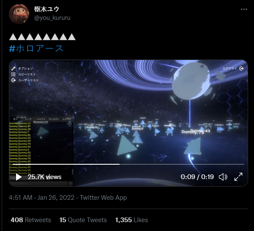Expand the video to fullscreen
The width and height of the screenshot is (254, 231).
coord(238,177)
